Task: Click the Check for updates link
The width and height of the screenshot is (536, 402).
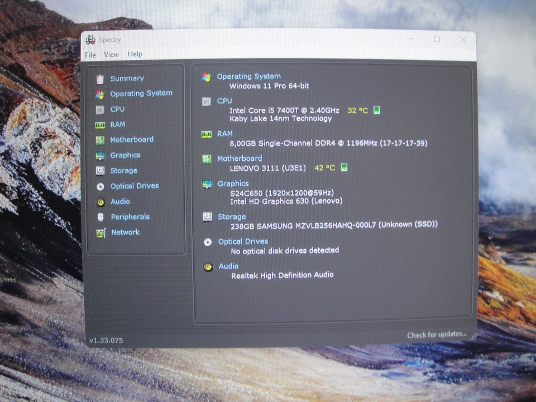Action: (x=437, y=334)
